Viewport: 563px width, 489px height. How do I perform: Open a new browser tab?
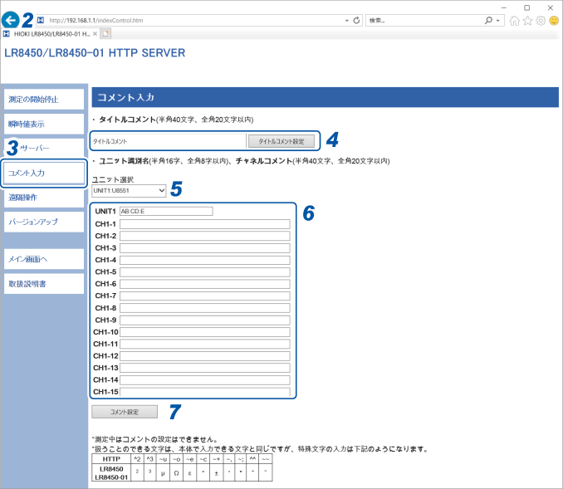tap(105, 34)
